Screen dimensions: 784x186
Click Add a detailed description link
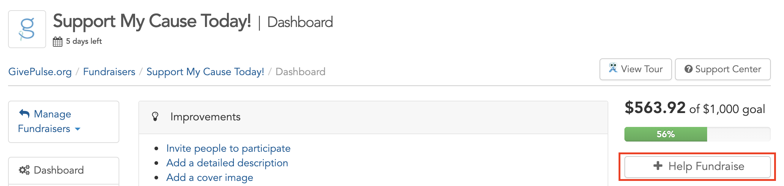[227, 163]
